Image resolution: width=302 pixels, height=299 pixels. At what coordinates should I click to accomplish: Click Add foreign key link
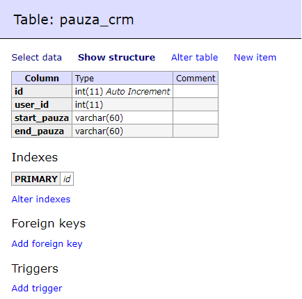click(47, 244)
